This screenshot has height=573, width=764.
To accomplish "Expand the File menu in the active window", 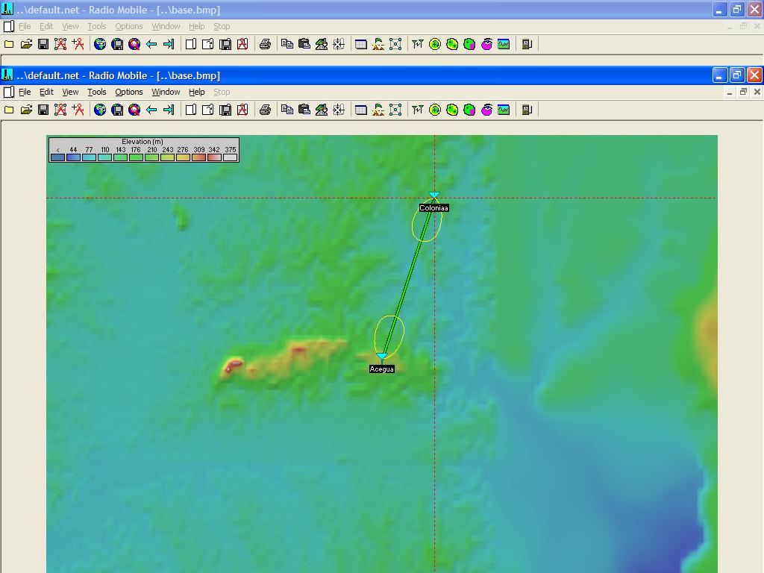I will (25, 92).
